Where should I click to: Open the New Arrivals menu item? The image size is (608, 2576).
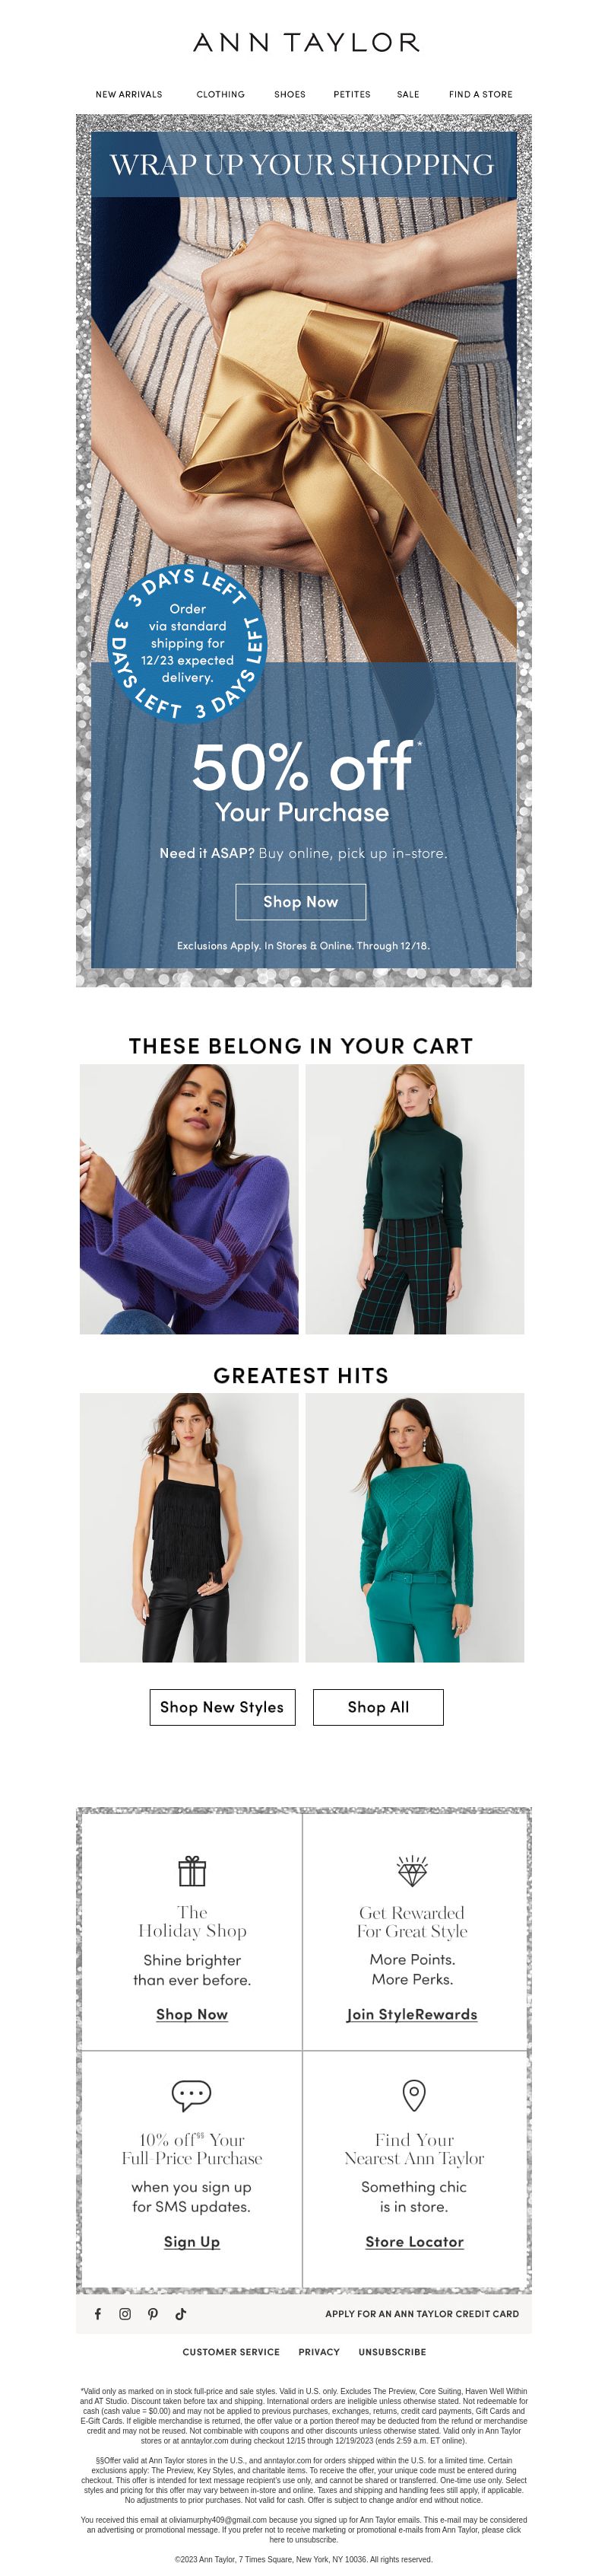coord(128,94)
